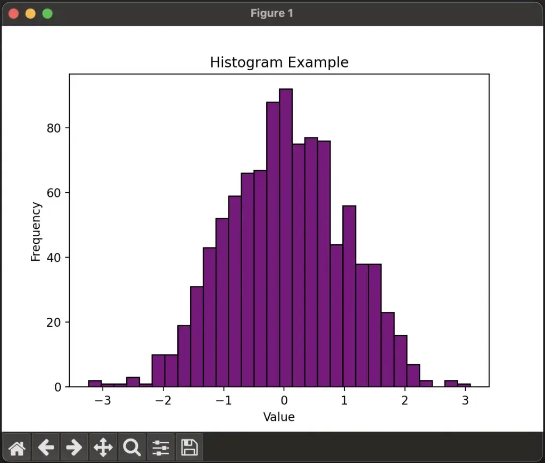Maximize the window with green button

[47, 13]
